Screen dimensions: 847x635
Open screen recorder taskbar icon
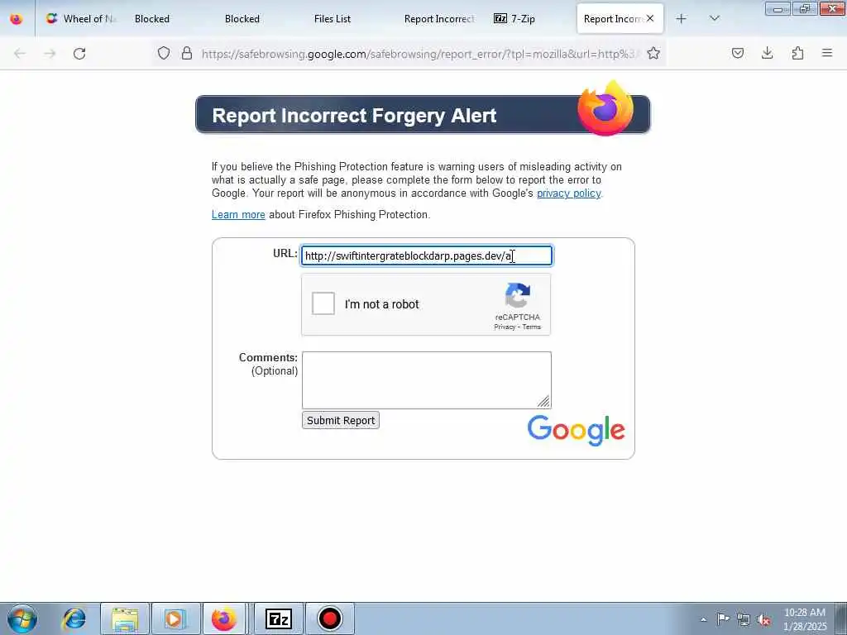329,618
